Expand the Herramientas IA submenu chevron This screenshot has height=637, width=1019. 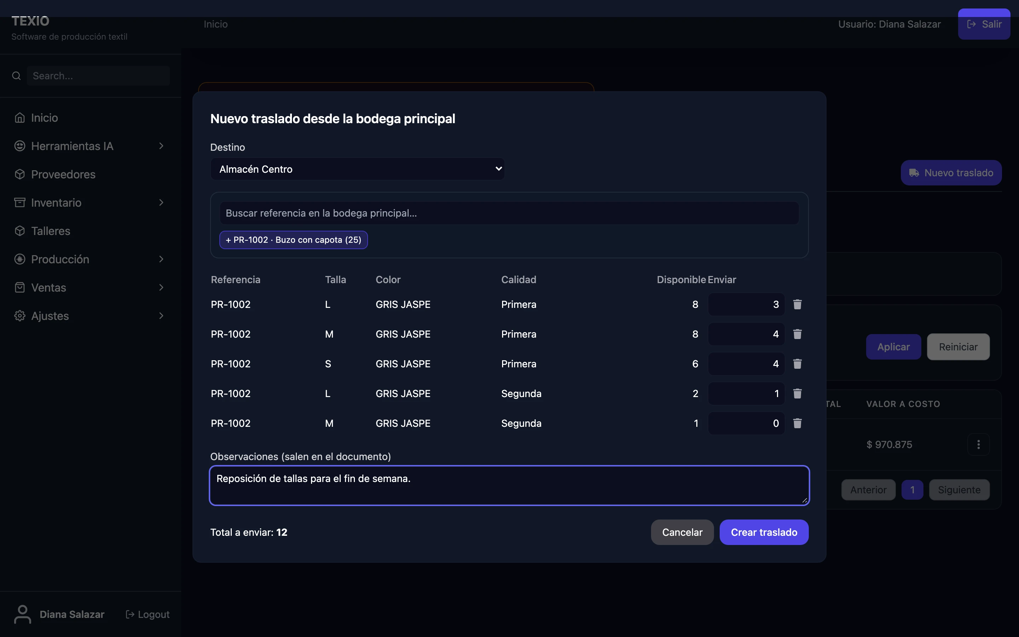coord(161,146)
